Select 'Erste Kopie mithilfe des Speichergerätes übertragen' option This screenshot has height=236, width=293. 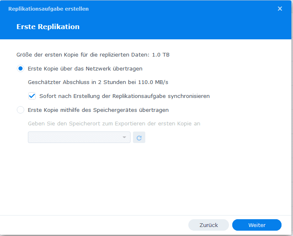tap(21, 110)
